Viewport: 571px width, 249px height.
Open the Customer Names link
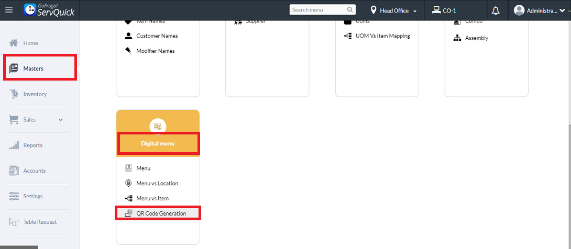pos(157,36)
